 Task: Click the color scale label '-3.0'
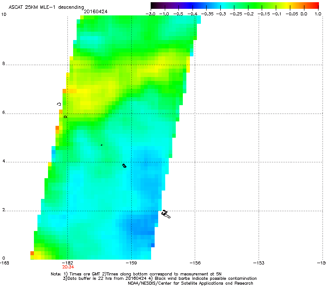tap(150, 14)
